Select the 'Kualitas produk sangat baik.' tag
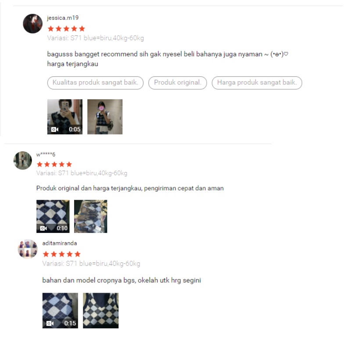Image resolution: width=351 pixels, height=351 pixels. [x=95, y=83]
